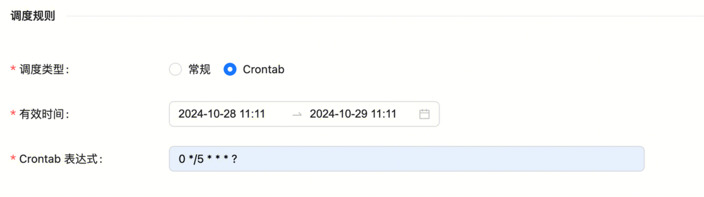The height and width of the screenshot is (197, 704).
Task: Select the Crontab radio button
Action: click(230, 70)
